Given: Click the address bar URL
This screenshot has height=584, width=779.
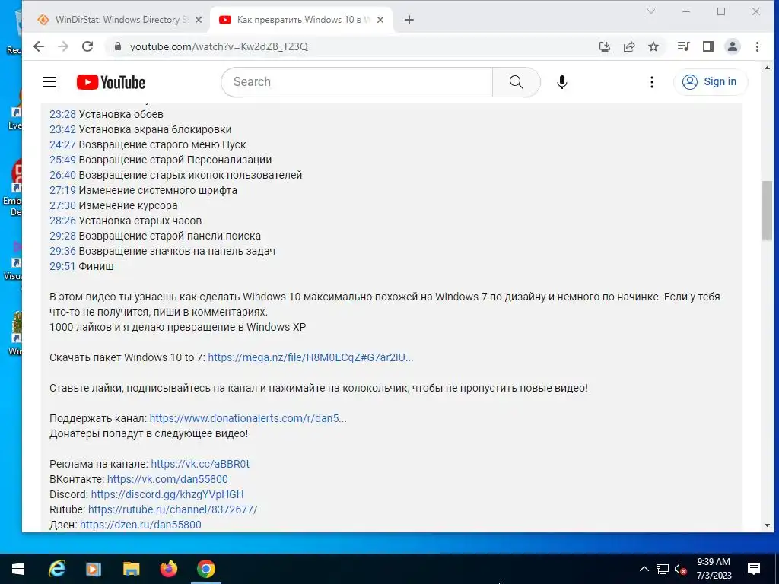Looking at the screenshot, I should point(218,46).
